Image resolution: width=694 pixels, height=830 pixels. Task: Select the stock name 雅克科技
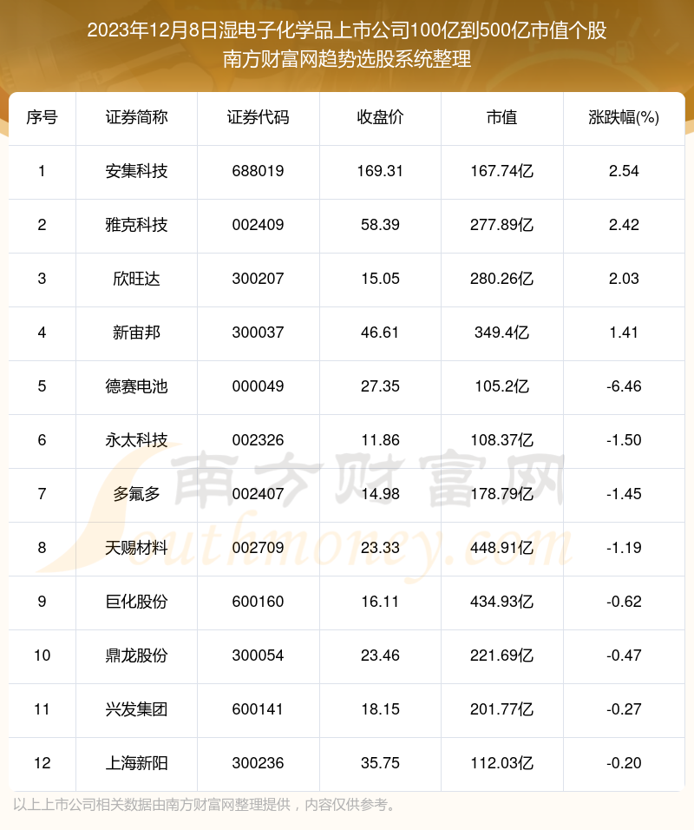pos(136,225)
